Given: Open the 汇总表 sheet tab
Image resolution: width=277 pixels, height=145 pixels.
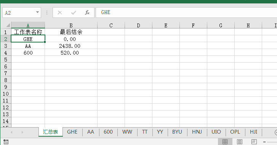Looking at the screenshot, I should pos(51,132).
